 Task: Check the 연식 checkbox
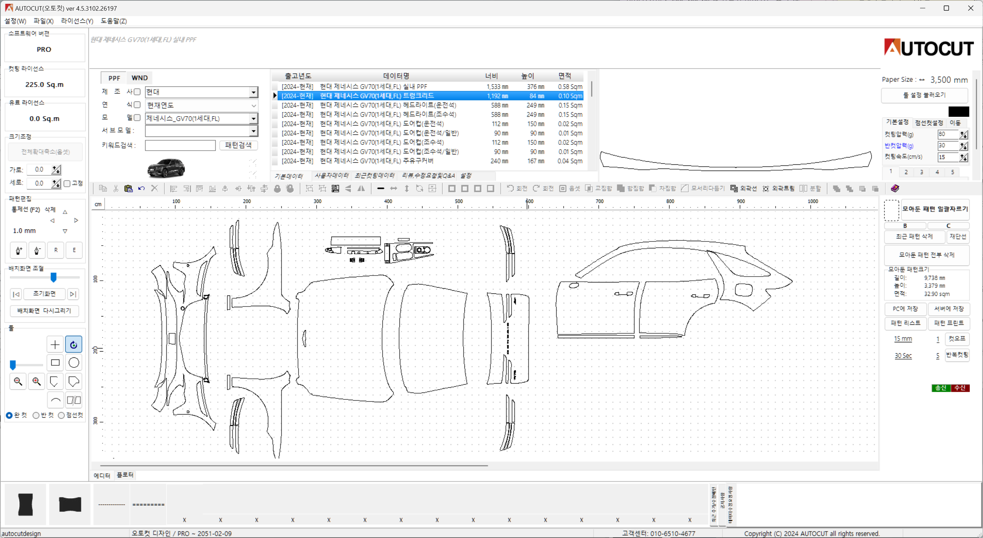(137, 105)
